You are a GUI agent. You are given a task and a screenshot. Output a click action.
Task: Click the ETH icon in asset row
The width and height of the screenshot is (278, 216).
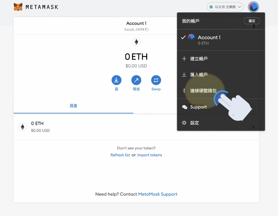(x=22, y=127)
